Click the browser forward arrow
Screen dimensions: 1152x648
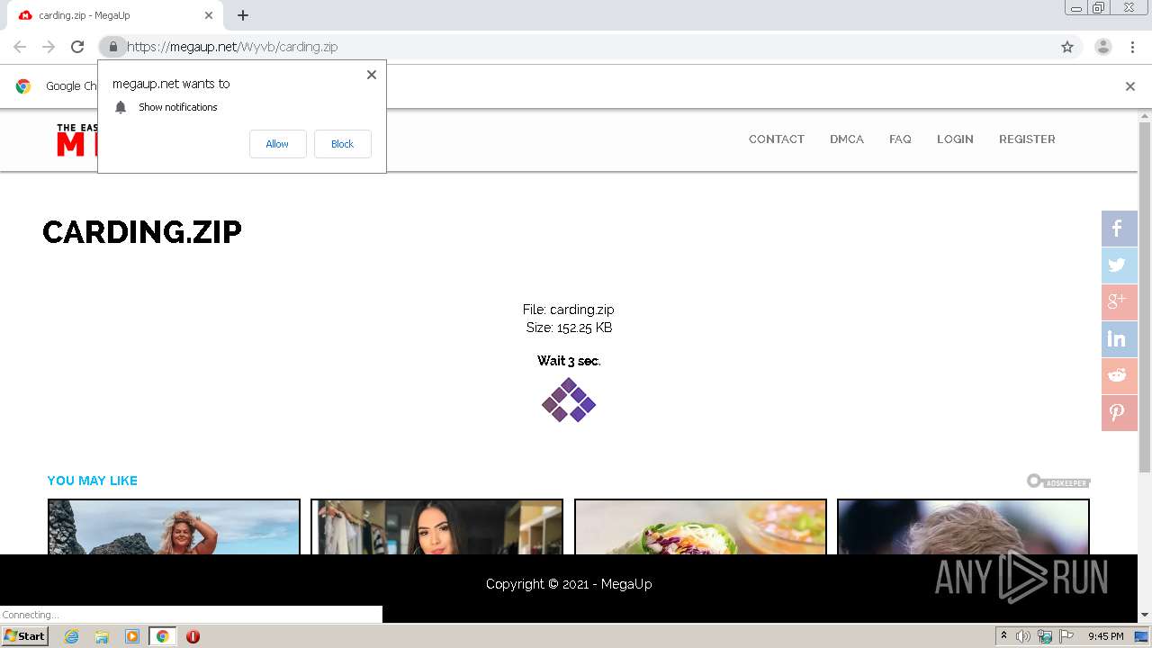[x=49, y=47]
